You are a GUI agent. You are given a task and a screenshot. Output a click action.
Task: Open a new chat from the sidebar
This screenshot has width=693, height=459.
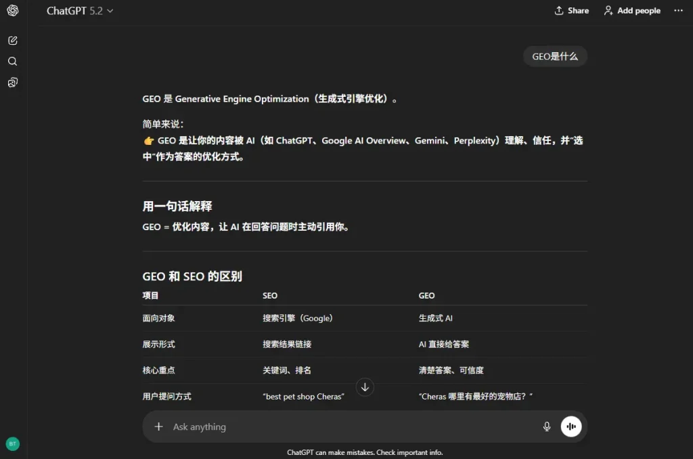point(12,40)
